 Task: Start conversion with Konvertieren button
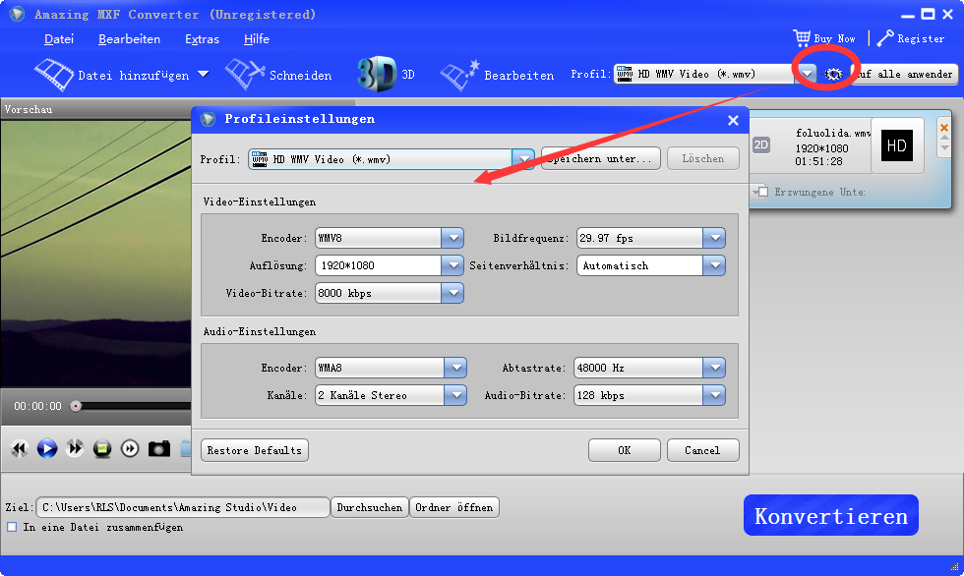(x=831, y=515)
